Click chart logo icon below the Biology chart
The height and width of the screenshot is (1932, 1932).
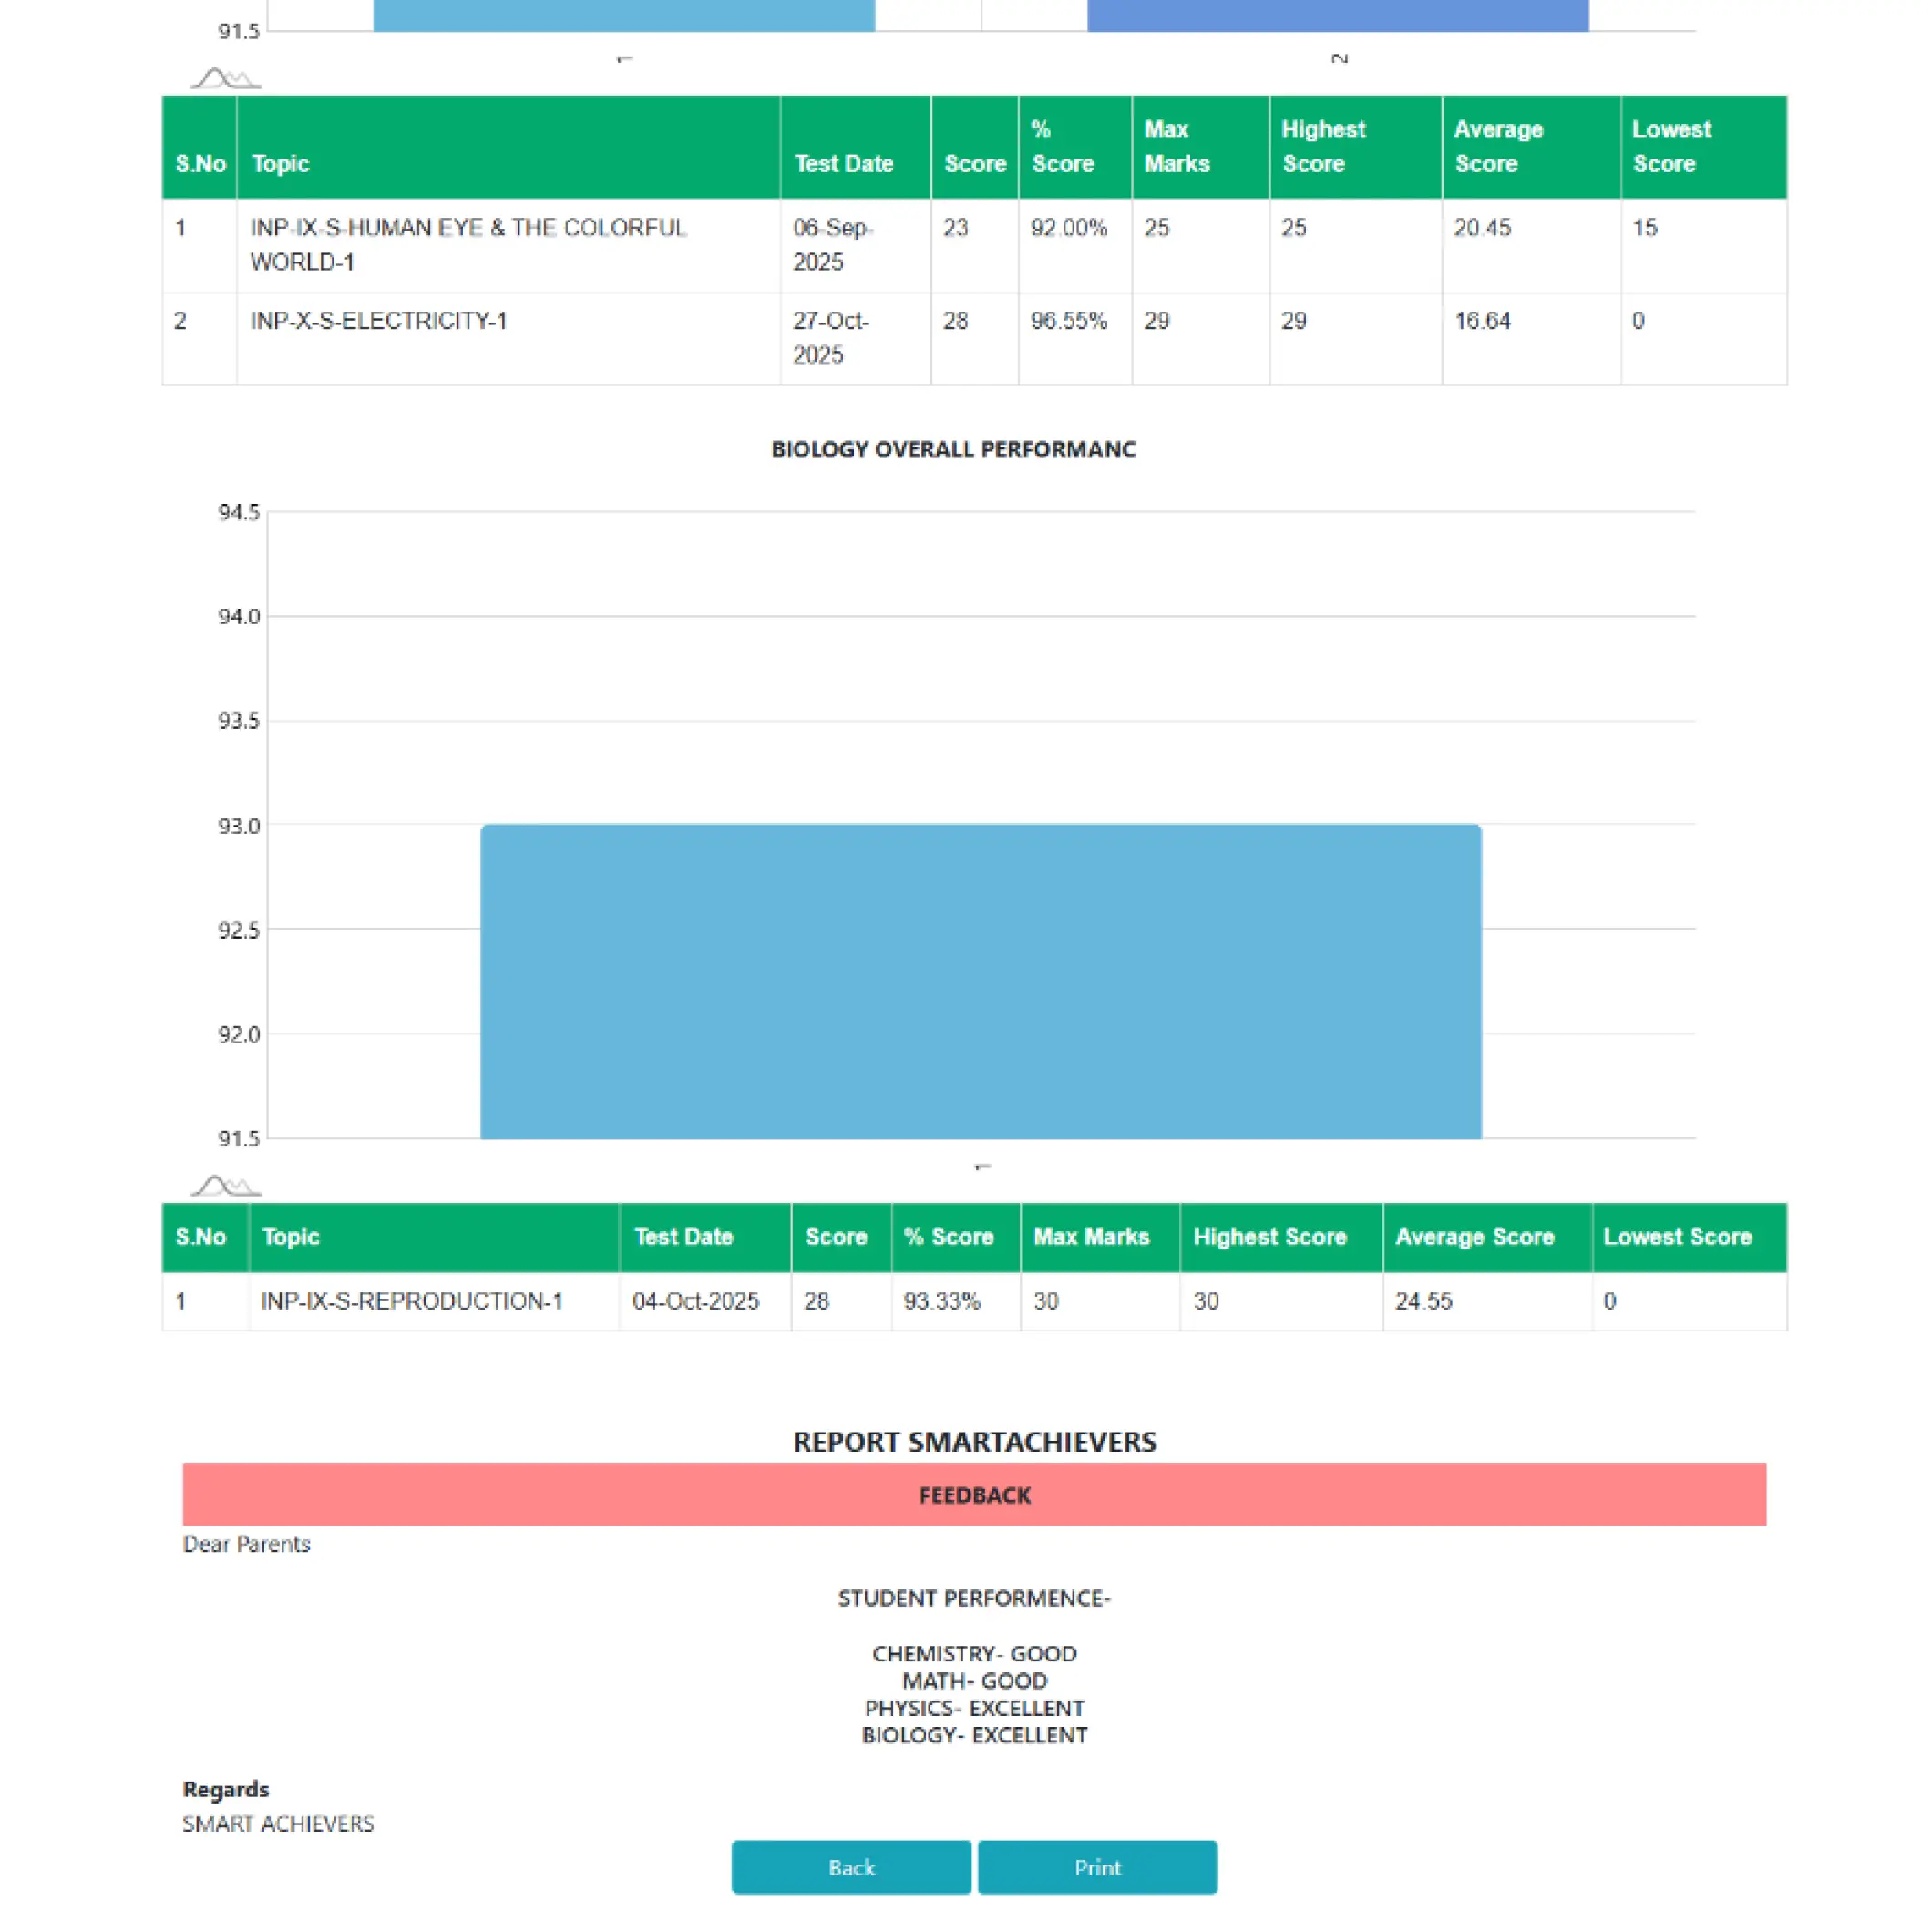coord(225,1186)
